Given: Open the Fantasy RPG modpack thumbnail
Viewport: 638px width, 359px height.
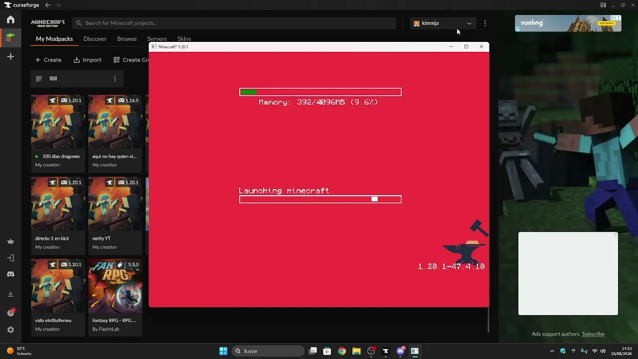Looking at the screenshot, I should 115,286.
